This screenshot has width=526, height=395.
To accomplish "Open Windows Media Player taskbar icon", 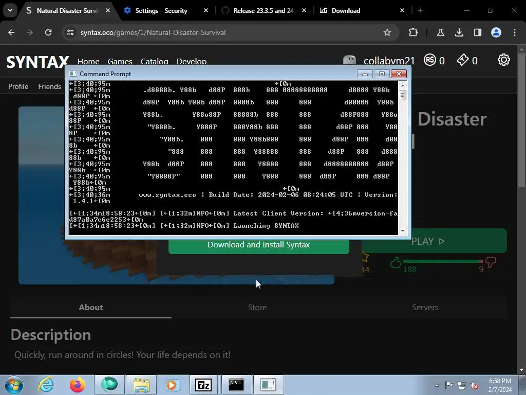I will (173, 385).
